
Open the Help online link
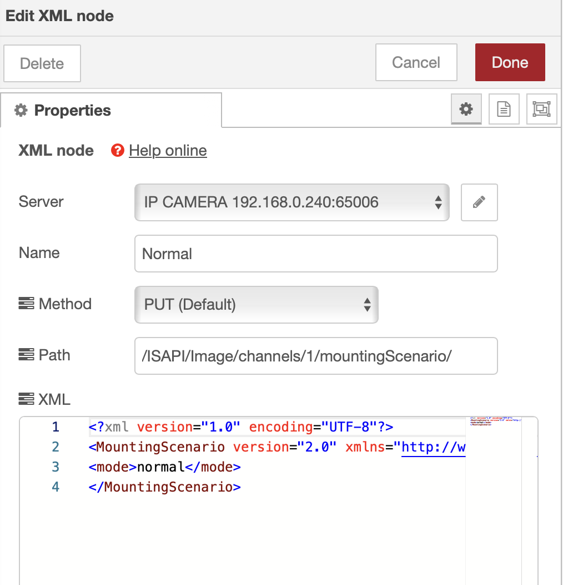(x=168, y=150)
